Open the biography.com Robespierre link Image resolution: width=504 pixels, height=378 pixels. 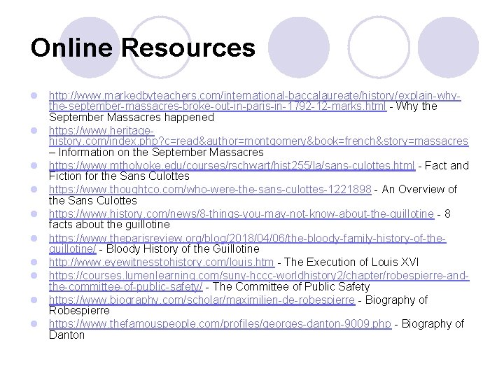click(x=202, y=300)
